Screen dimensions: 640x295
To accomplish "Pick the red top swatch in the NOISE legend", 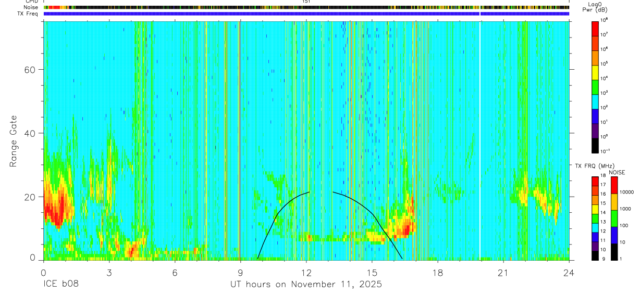I will point(614,185).
